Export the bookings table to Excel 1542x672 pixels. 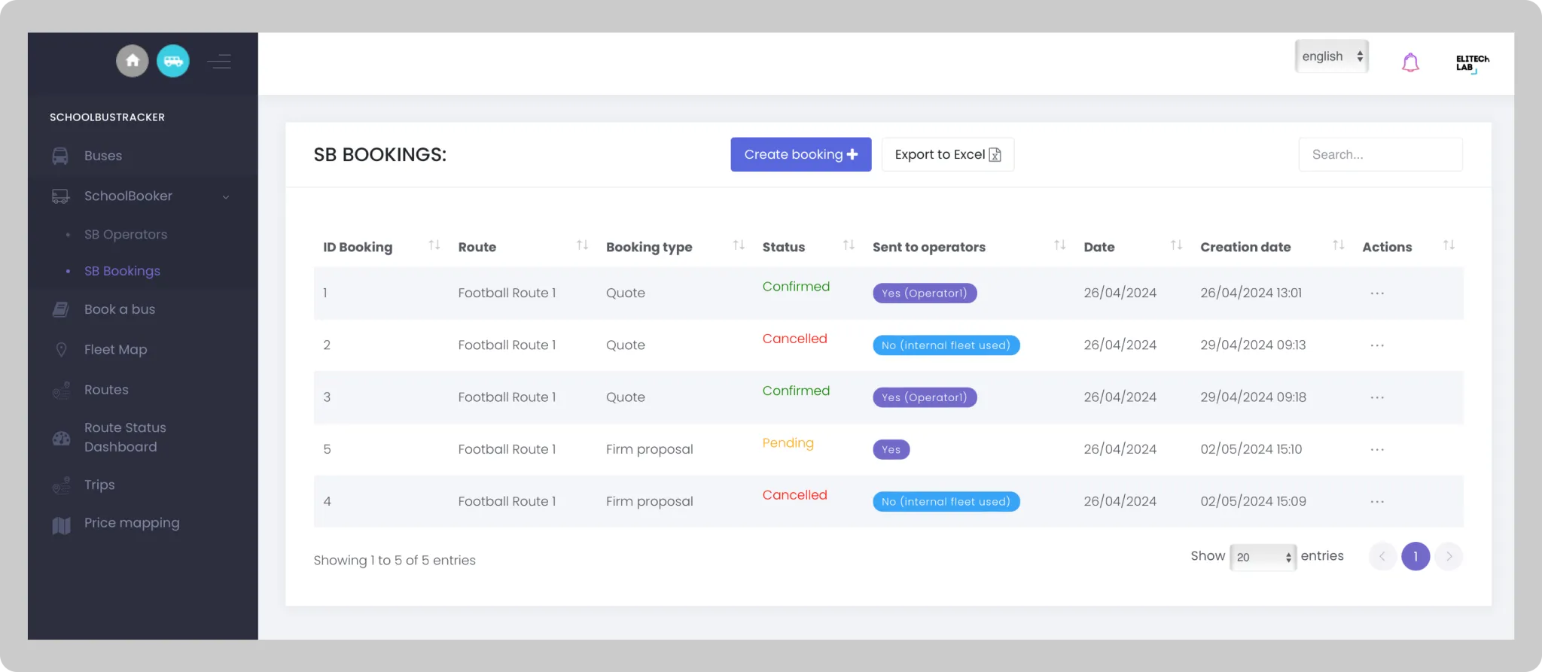point(947,154)
